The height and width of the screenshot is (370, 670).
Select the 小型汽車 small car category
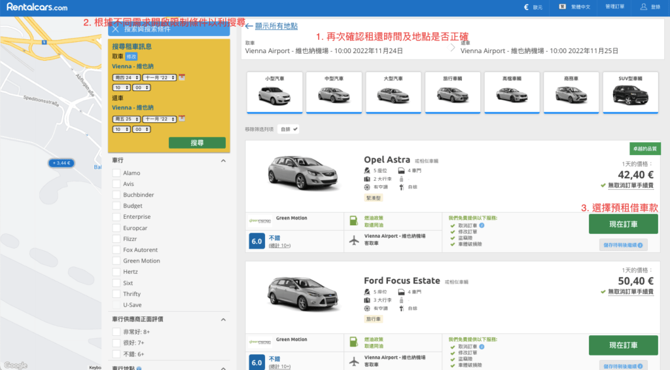275,92
